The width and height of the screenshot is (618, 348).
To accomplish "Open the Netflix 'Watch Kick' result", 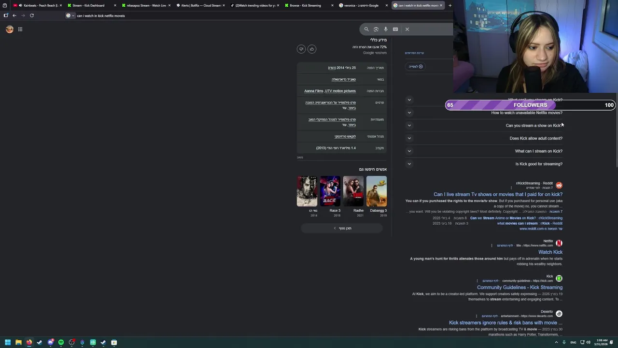I will click(550, 252).
